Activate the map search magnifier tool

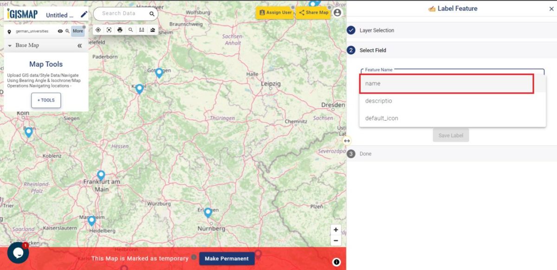130,30
